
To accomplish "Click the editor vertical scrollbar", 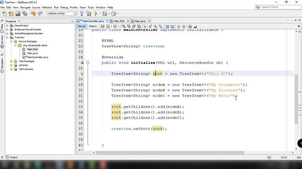I will (296, 99).
